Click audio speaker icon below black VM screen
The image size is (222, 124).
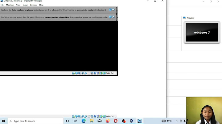[x=80, y=73]
